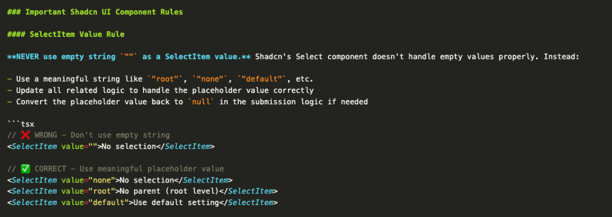612x217 pixels.
Task: Click the orange "none" string in bullet list
Action: tap(212, 79)
